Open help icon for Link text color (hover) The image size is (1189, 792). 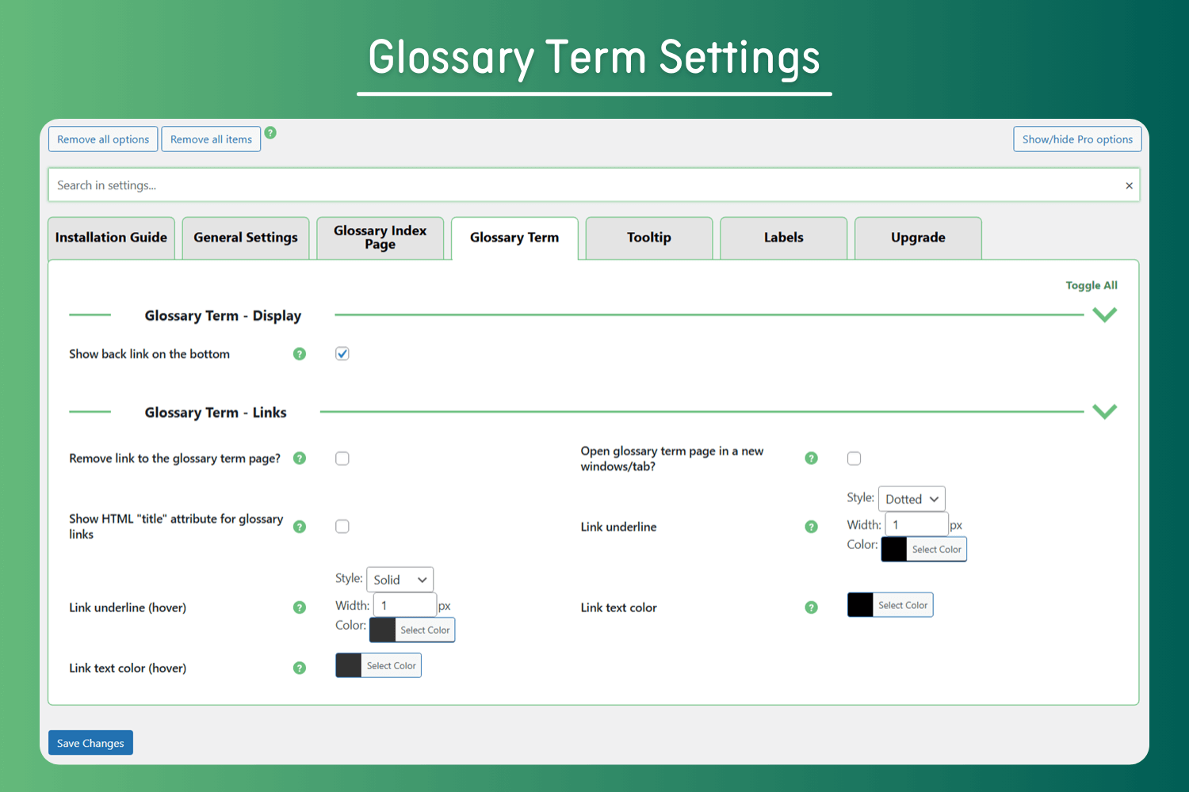(x=300, y=668)
